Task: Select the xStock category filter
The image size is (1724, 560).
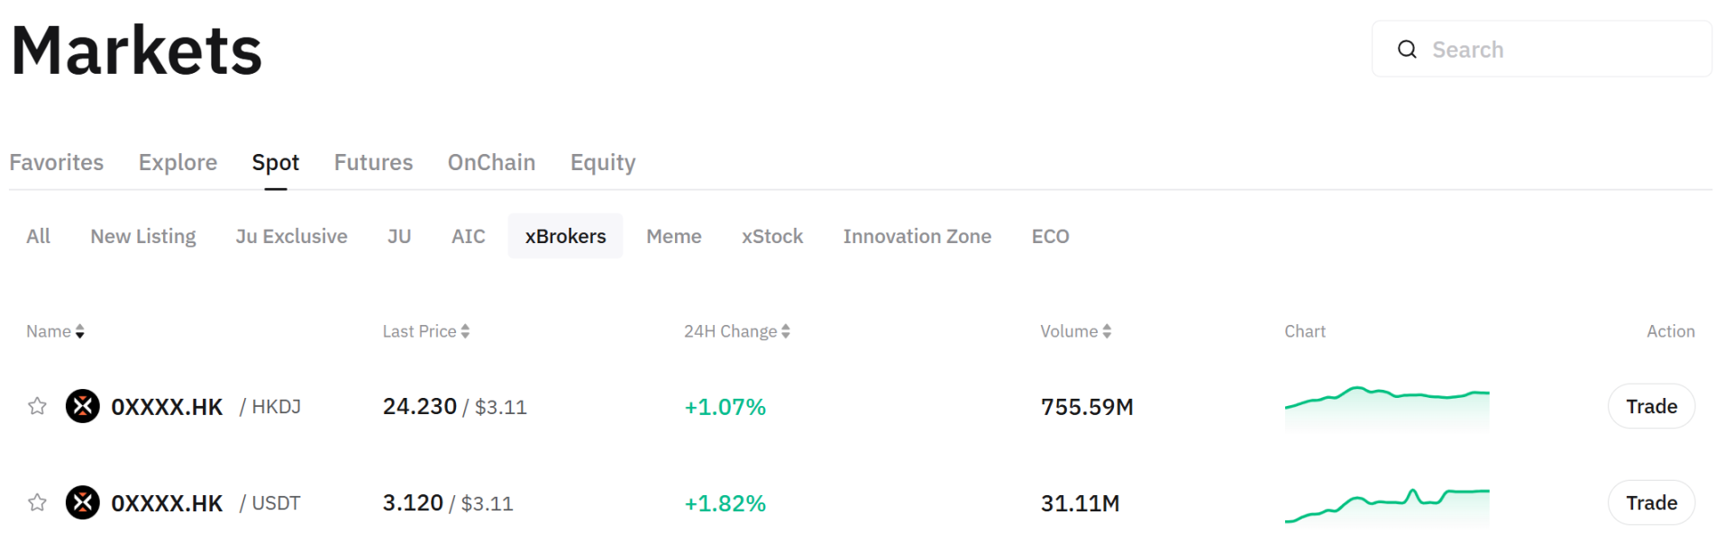Action: [x=772, y=236]
